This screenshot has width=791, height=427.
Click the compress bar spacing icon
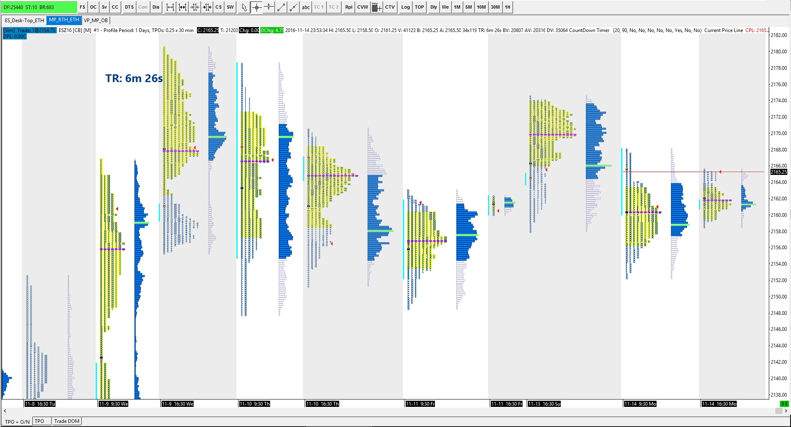pyautogui.click(x=195, y=7)
